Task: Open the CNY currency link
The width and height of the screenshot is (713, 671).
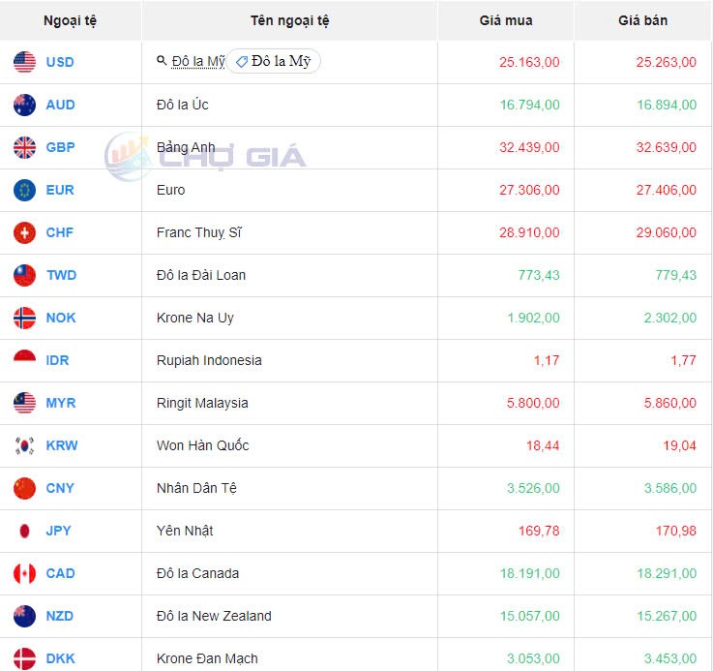Action: (60, 488)
